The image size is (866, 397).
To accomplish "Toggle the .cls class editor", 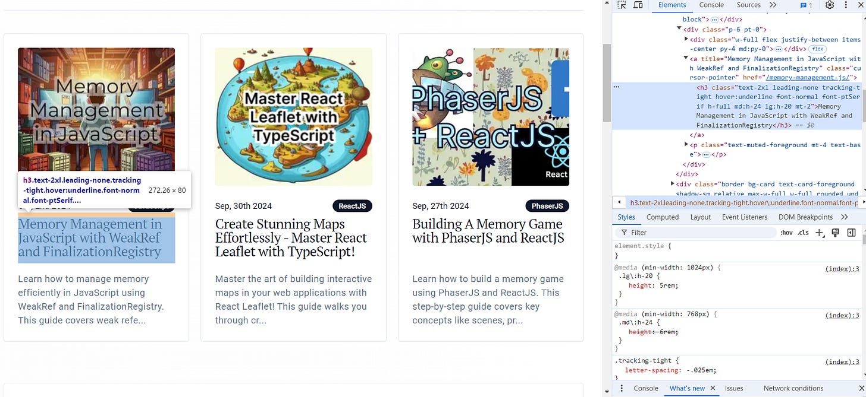I will pos(802,233).
